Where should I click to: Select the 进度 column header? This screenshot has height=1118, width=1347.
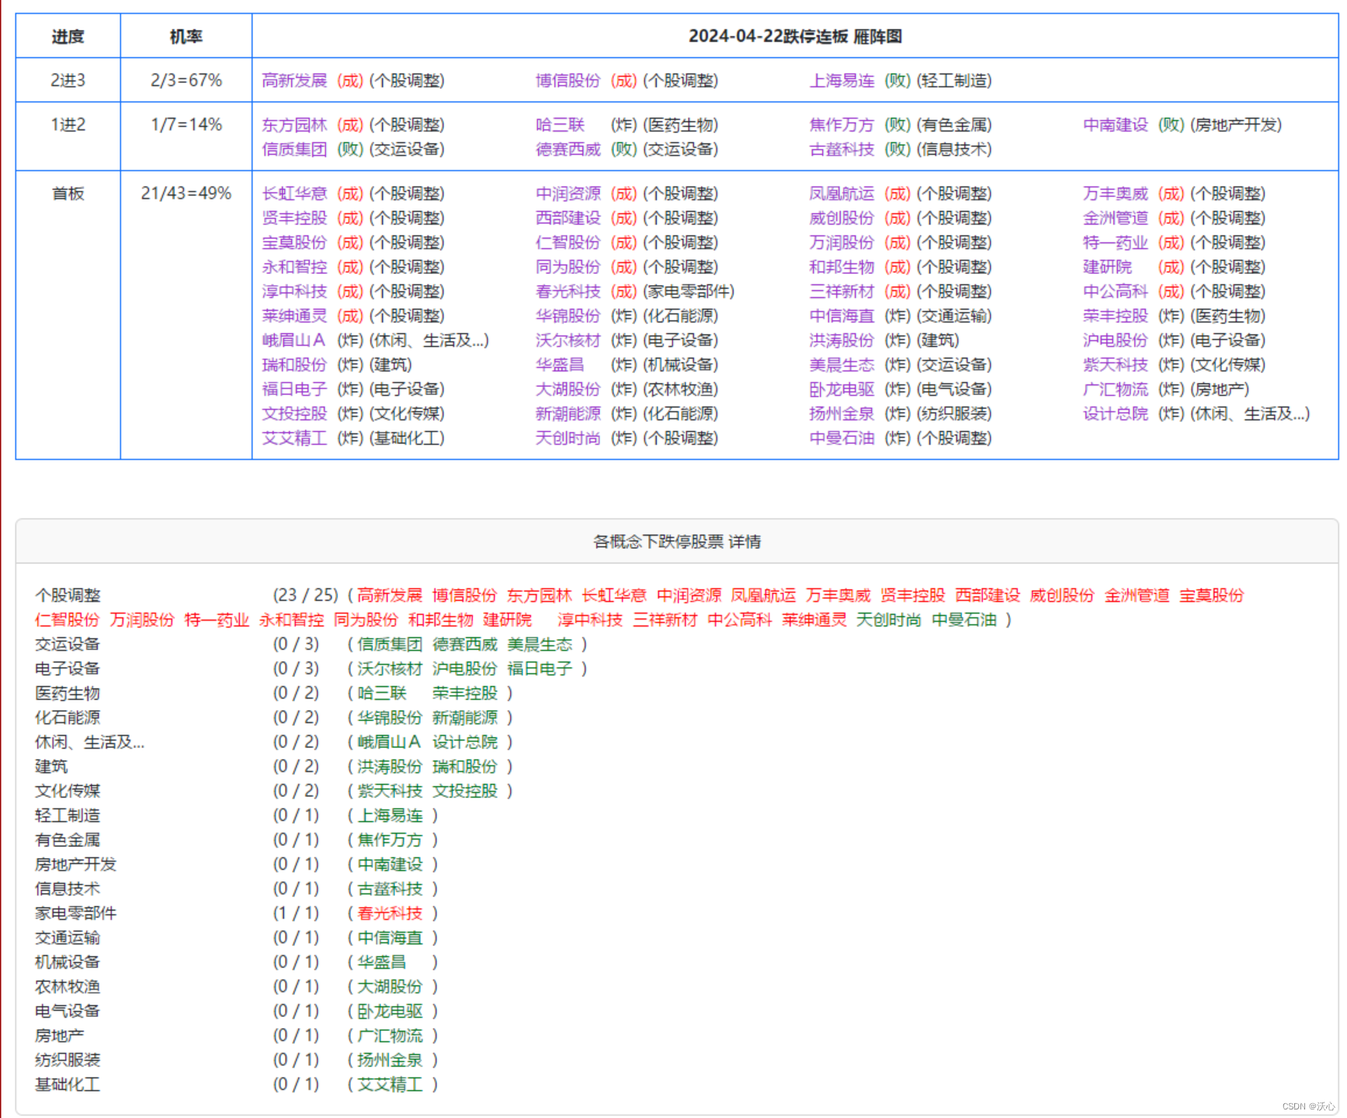(68, 36)
